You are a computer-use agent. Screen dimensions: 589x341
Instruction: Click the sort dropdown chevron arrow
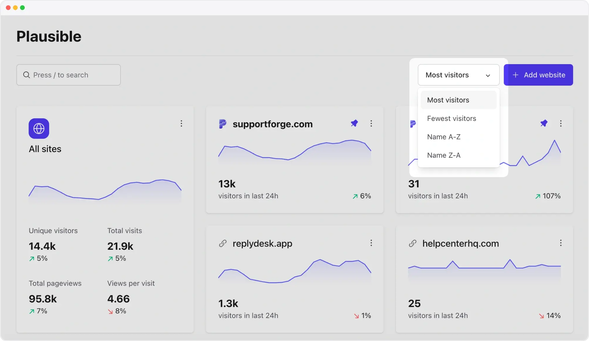tap(488, 75)
